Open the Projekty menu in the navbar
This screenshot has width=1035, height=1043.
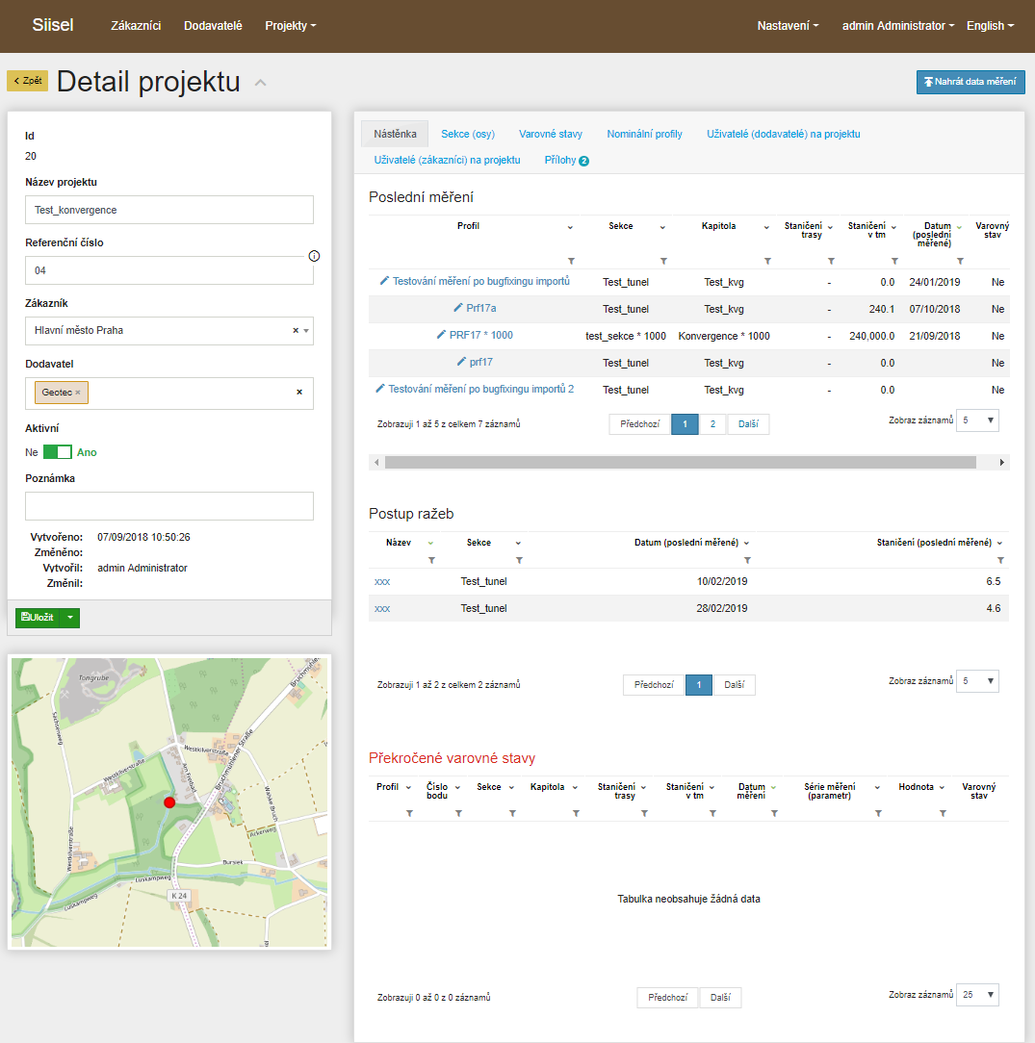(290, 26)
